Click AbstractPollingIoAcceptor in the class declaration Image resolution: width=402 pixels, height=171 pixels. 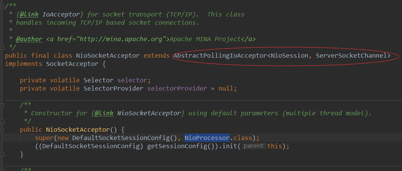coord(221,55)
